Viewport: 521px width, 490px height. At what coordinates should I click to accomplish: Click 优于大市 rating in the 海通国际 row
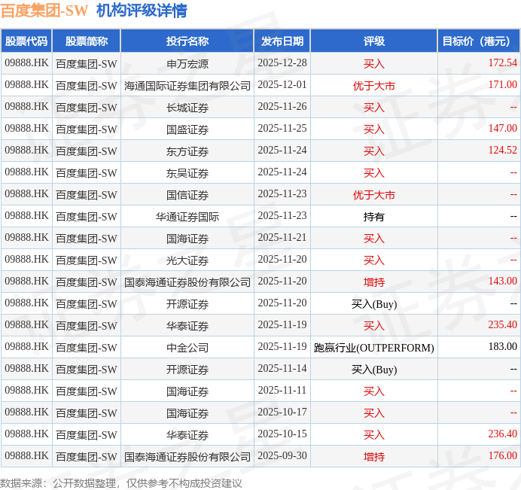[373, 86]
